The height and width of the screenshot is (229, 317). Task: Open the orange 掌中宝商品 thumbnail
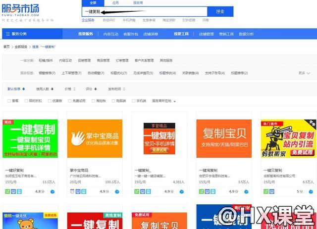(x=95, y=138)
